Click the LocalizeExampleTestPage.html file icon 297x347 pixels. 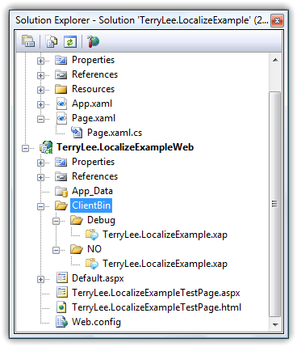pos(62,307)
